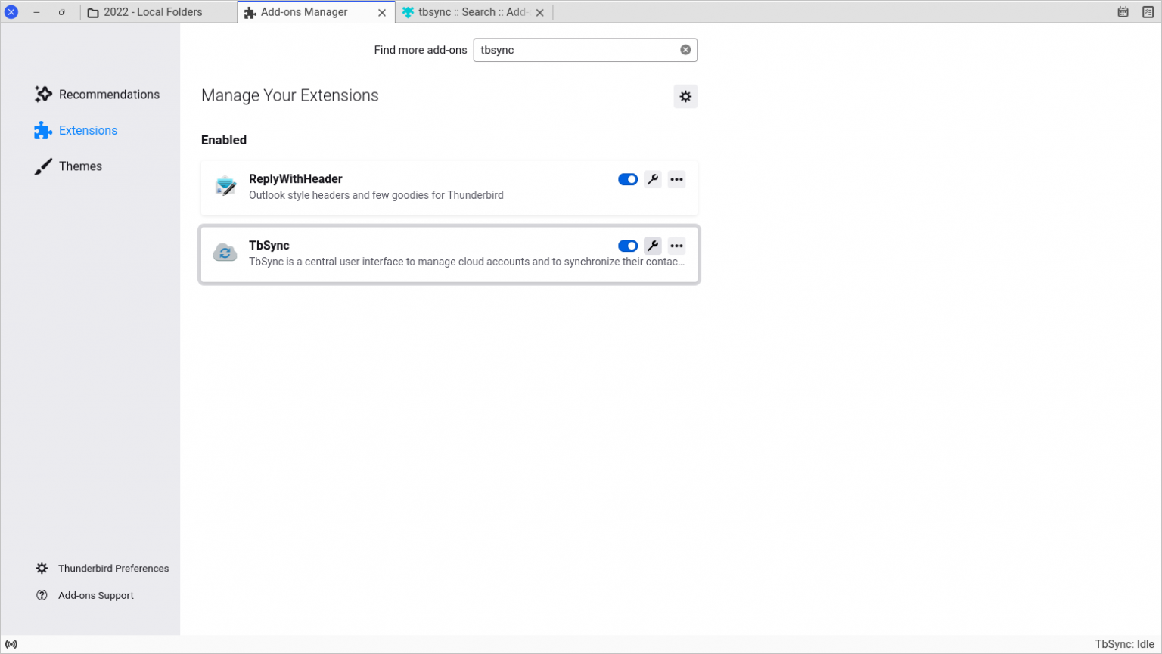Image resolution: width=1162 pixels, height=654 pixels.
Task: Go to Themes category
Action: point(68,166)
